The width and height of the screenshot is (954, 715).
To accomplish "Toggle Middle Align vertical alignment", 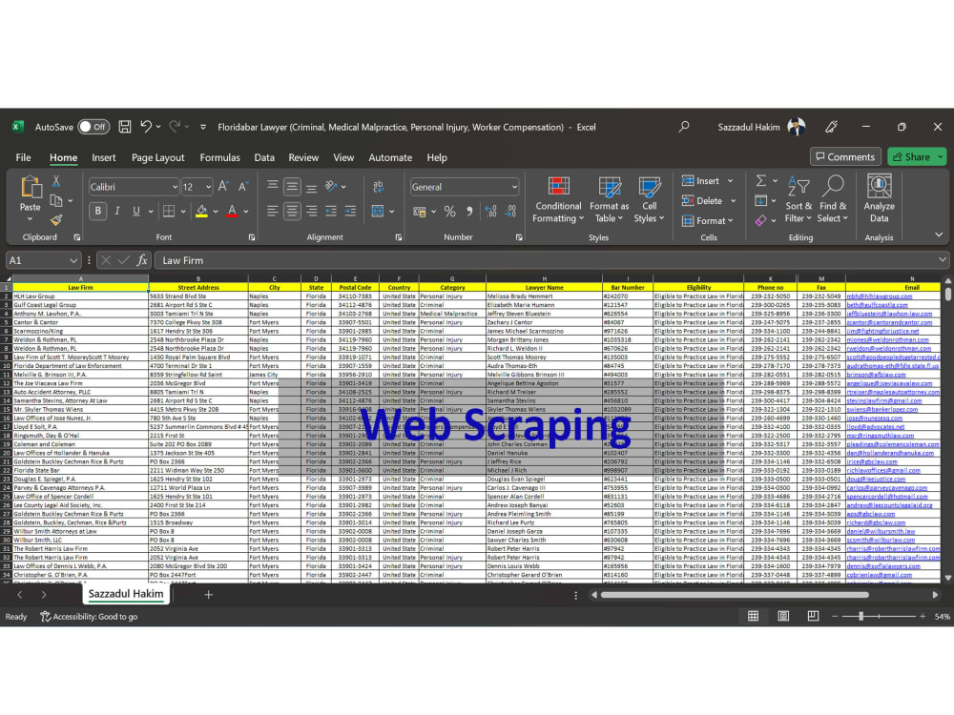I will pyautogui.click(x=292, y=186).
